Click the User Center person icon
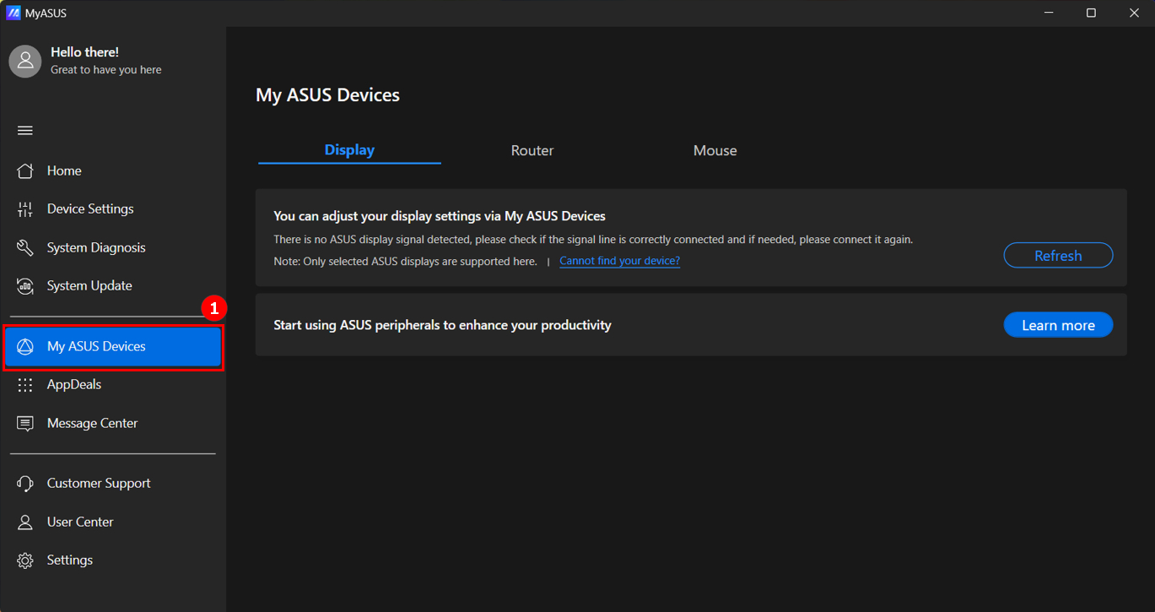The height and width of the screenshot is (612, 1155). (25, 522)
